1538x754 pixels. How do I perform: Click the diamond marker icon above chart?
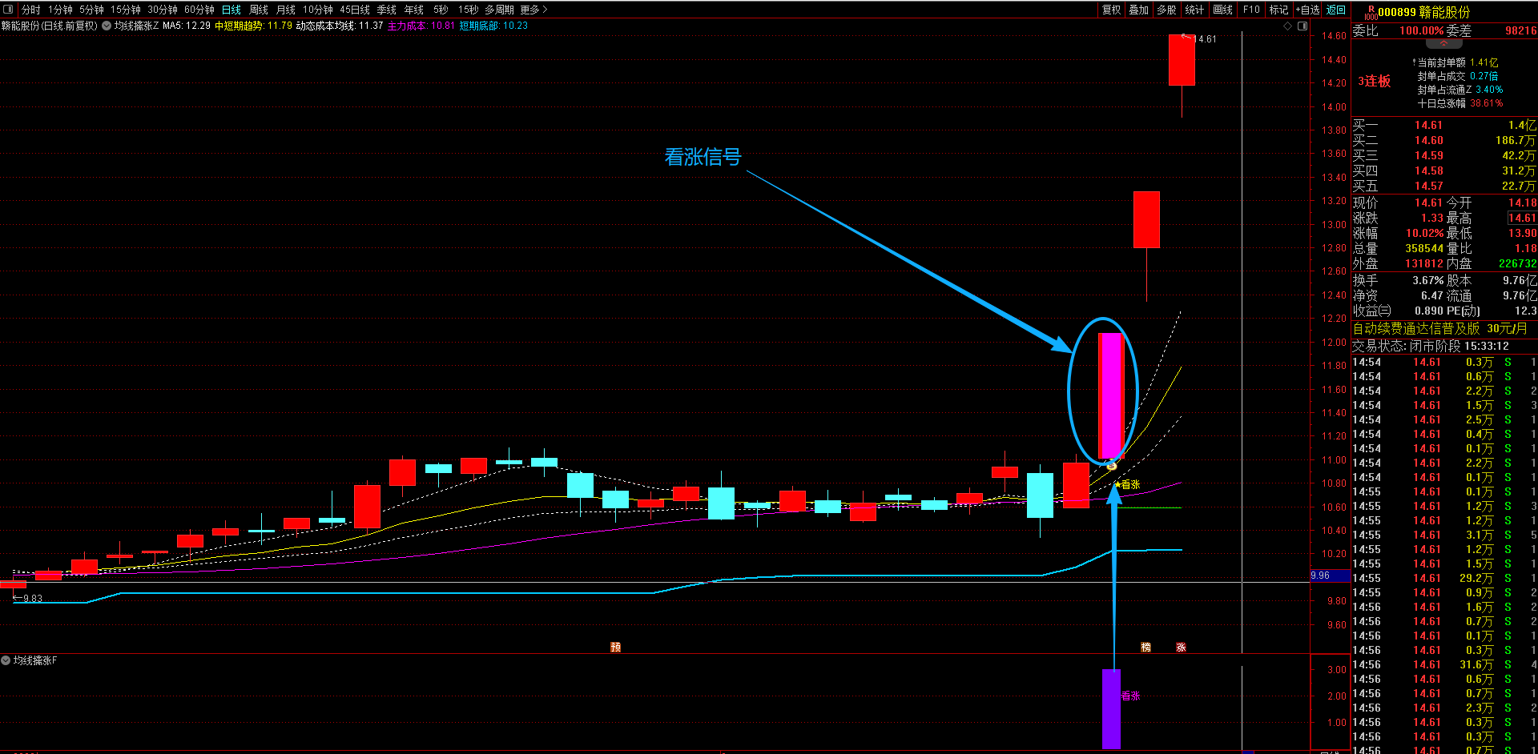click(x=1288, y=26)
